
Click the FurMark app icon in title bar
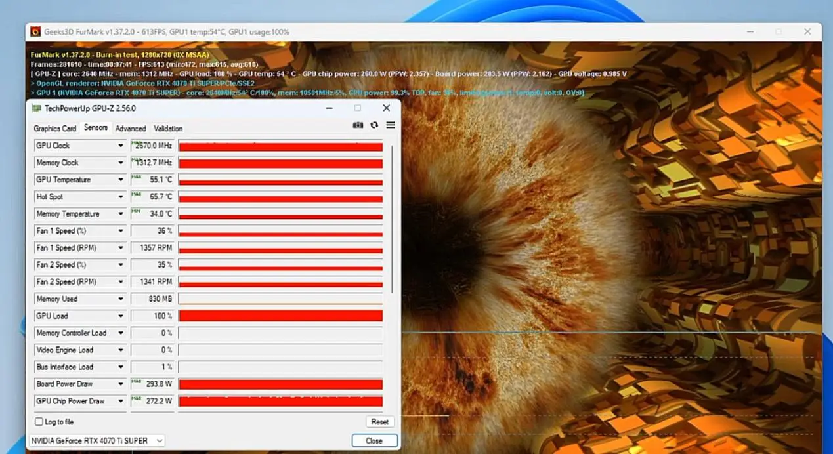[35, 31]
